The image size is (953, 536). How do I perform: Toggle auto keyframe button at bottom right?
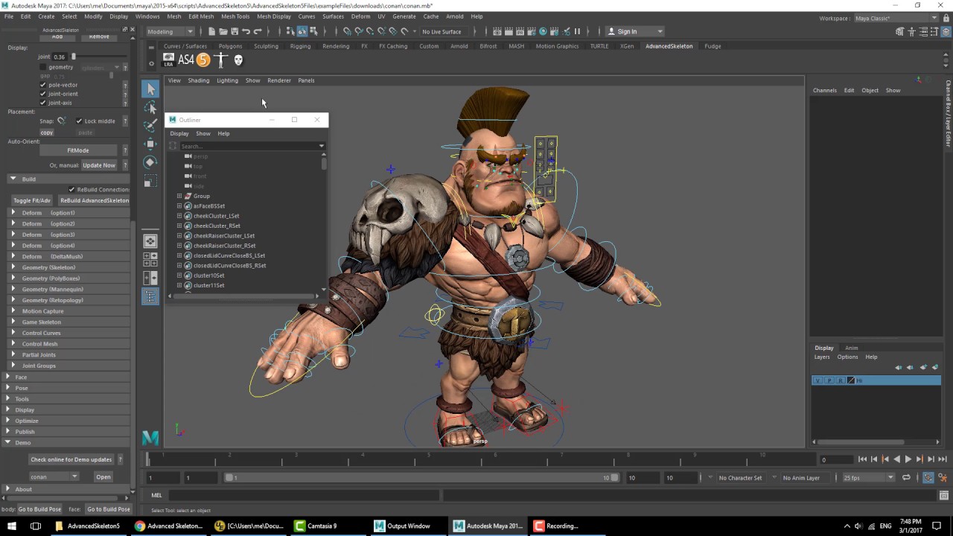point(928,478)
